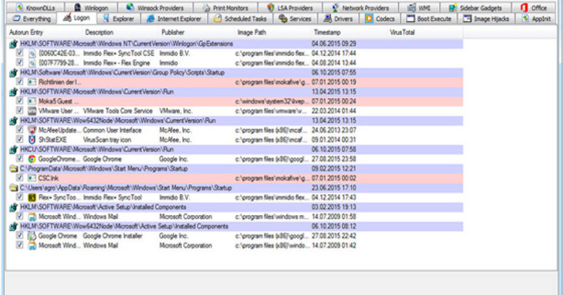Switch to the Winsock Providers tab
This screenshot has width=563, height=295.
point(154,8)
